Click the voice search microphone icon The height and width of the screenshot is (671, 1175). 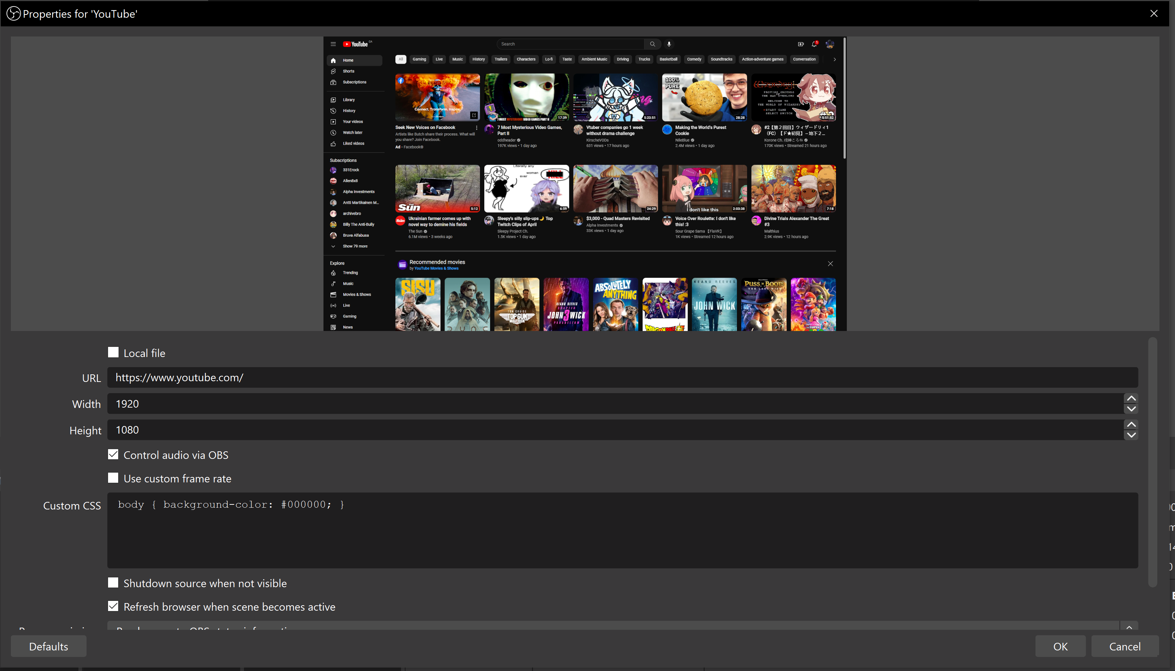[x=669, y=44]
